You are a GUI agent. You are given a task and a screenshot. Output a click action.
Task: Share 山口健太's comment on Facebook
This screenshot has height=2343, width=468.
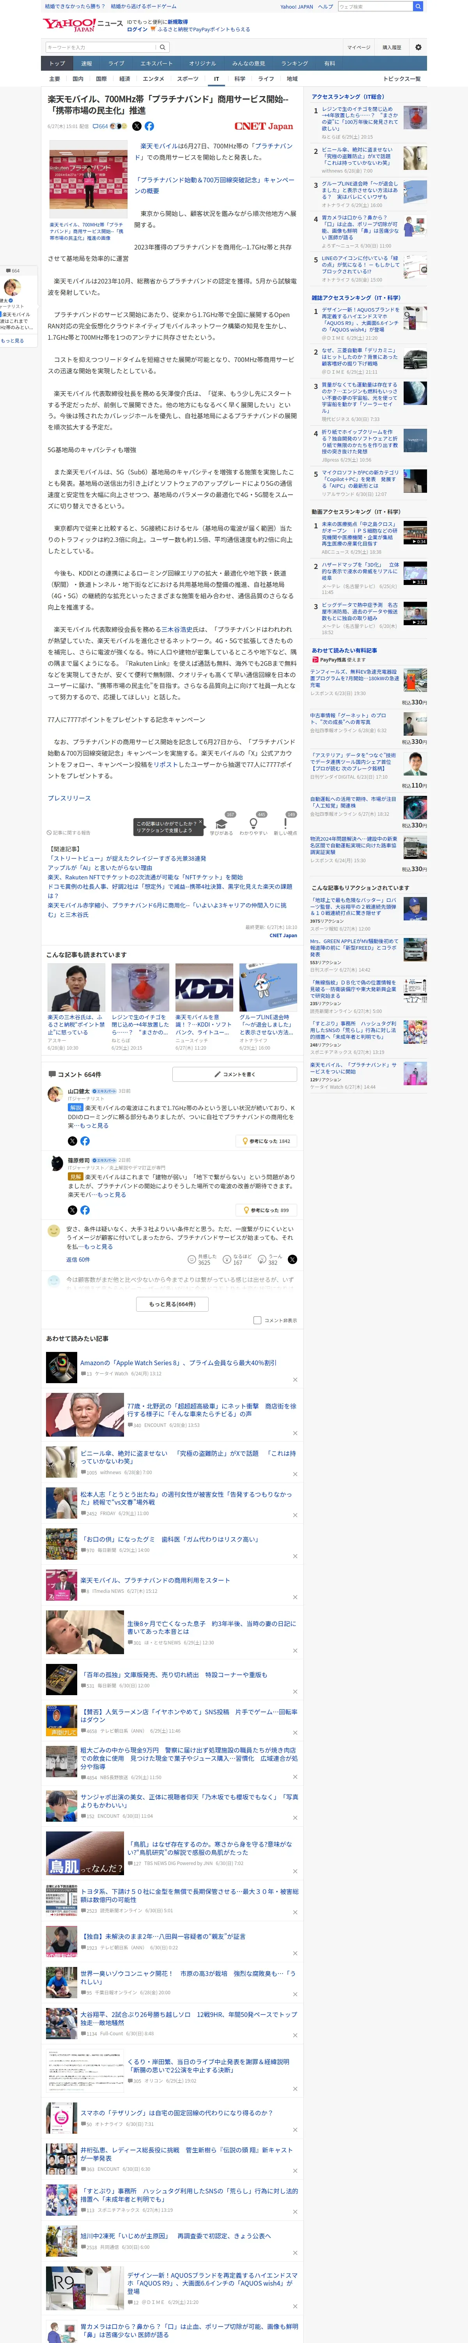click(85, 1141)
